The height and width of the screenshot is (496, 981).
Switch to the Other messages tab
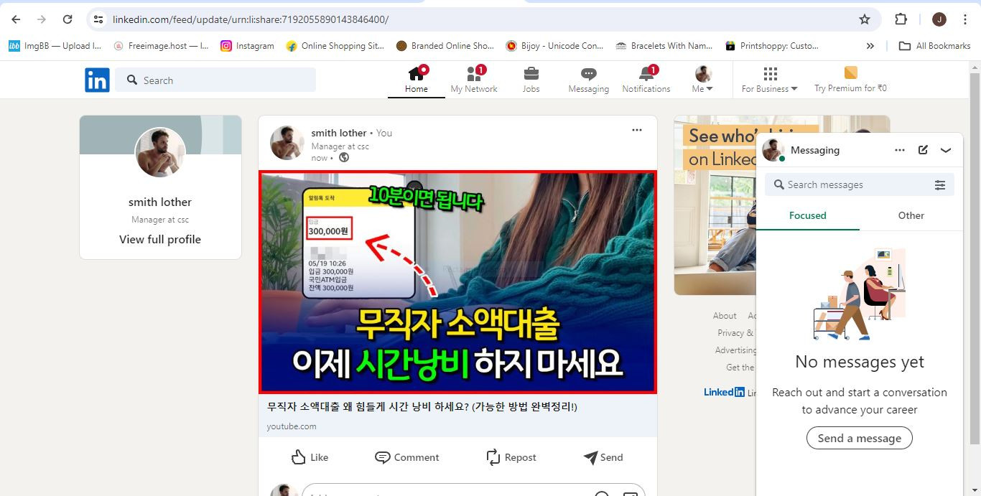(x=911, y=215)
